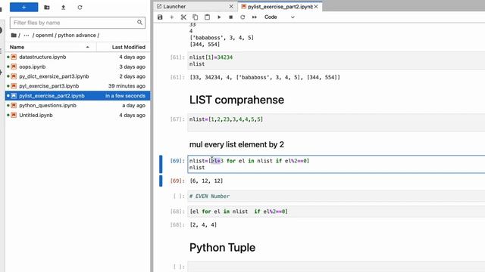Click the notebook icon beside oops.ipynb

(x=14, y=66)
